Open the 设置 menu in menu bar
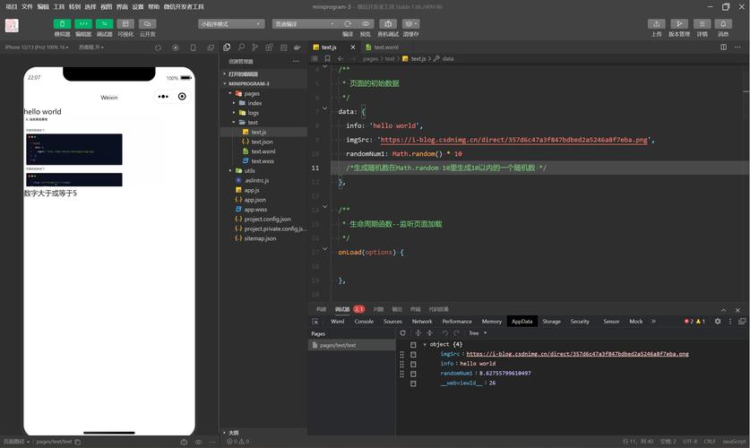Image resolution: width=750 pixels, height=448 pixels. click(138, 6)
